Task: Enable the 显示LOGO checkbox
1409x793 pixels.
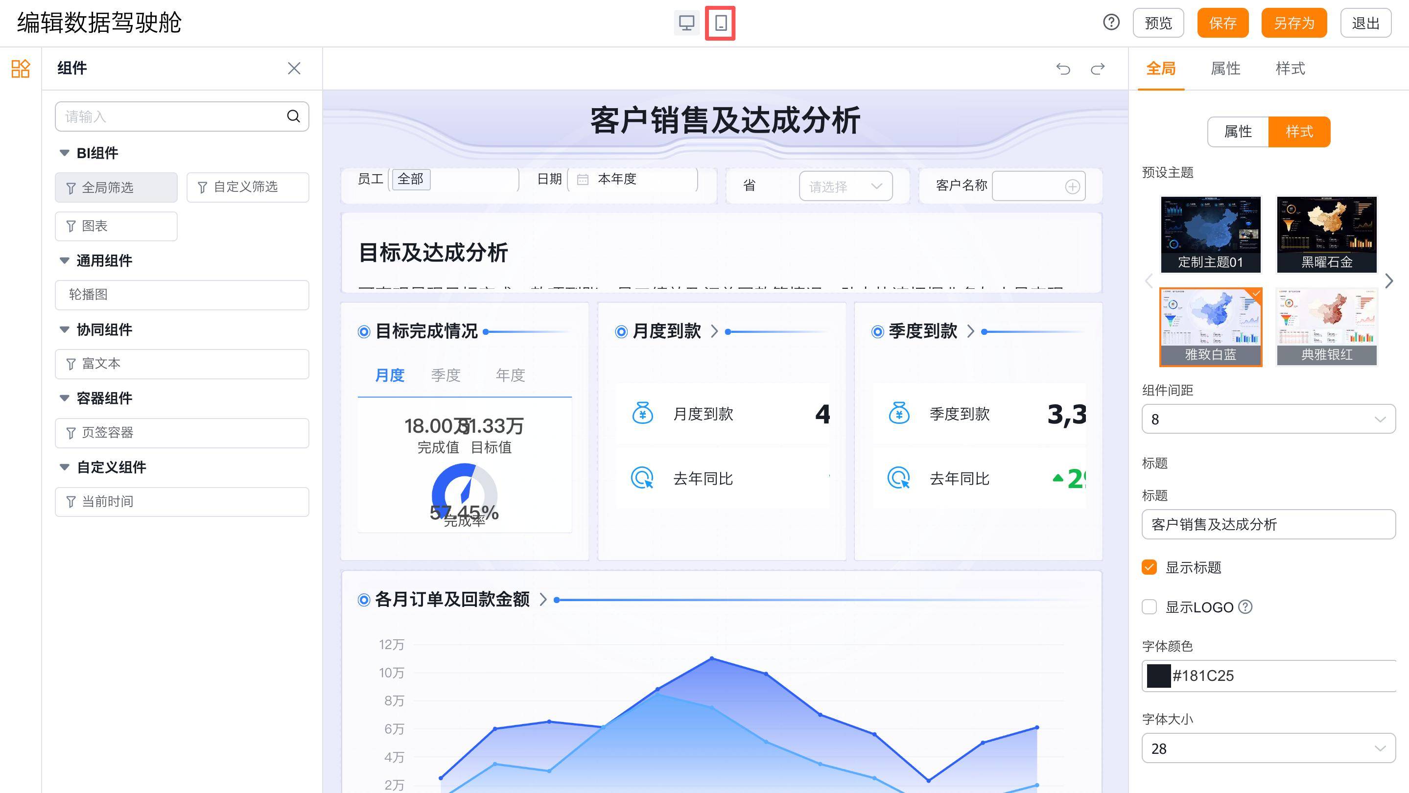Action: [1149, 607]
